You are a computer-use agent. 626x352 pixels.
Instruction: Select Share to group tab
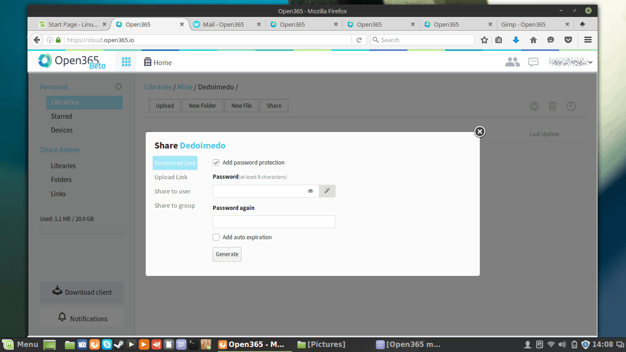(175, 205)
